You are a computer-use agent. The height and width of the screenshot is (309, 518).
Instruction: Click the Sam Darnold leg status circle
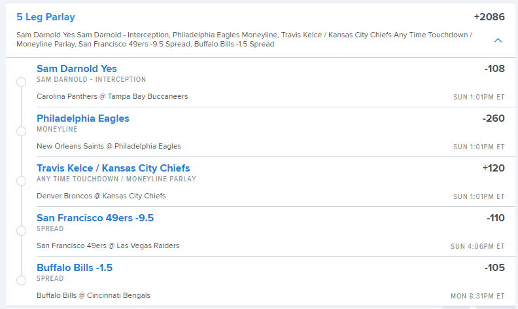pyautogui.click(x=21, y=82)
